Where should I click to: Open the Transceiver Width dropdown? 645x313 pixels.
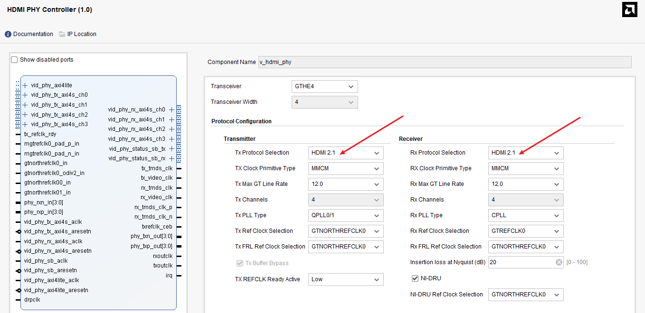[324, 102]
